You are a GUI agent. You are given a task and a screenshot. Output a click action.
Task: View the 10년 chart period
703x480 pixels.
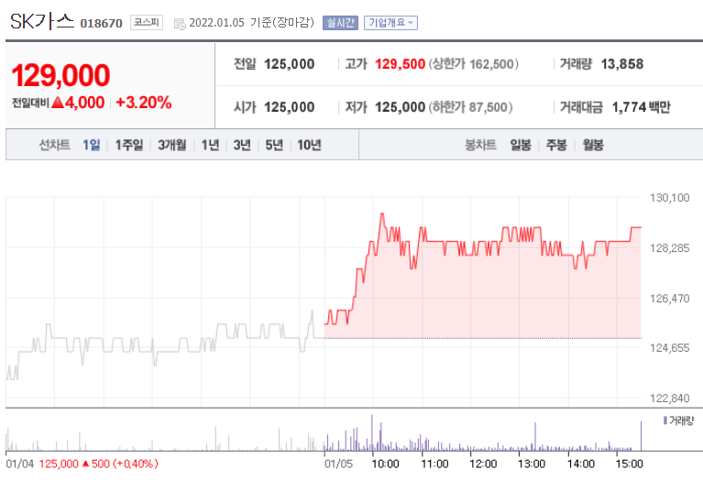(x=310, y=145)
